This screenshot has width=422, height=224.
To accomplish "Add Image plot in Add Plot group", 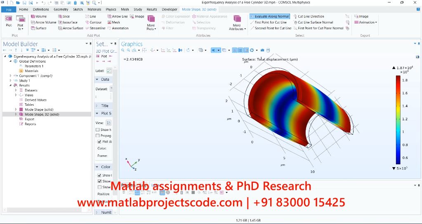I will [137, 16].
